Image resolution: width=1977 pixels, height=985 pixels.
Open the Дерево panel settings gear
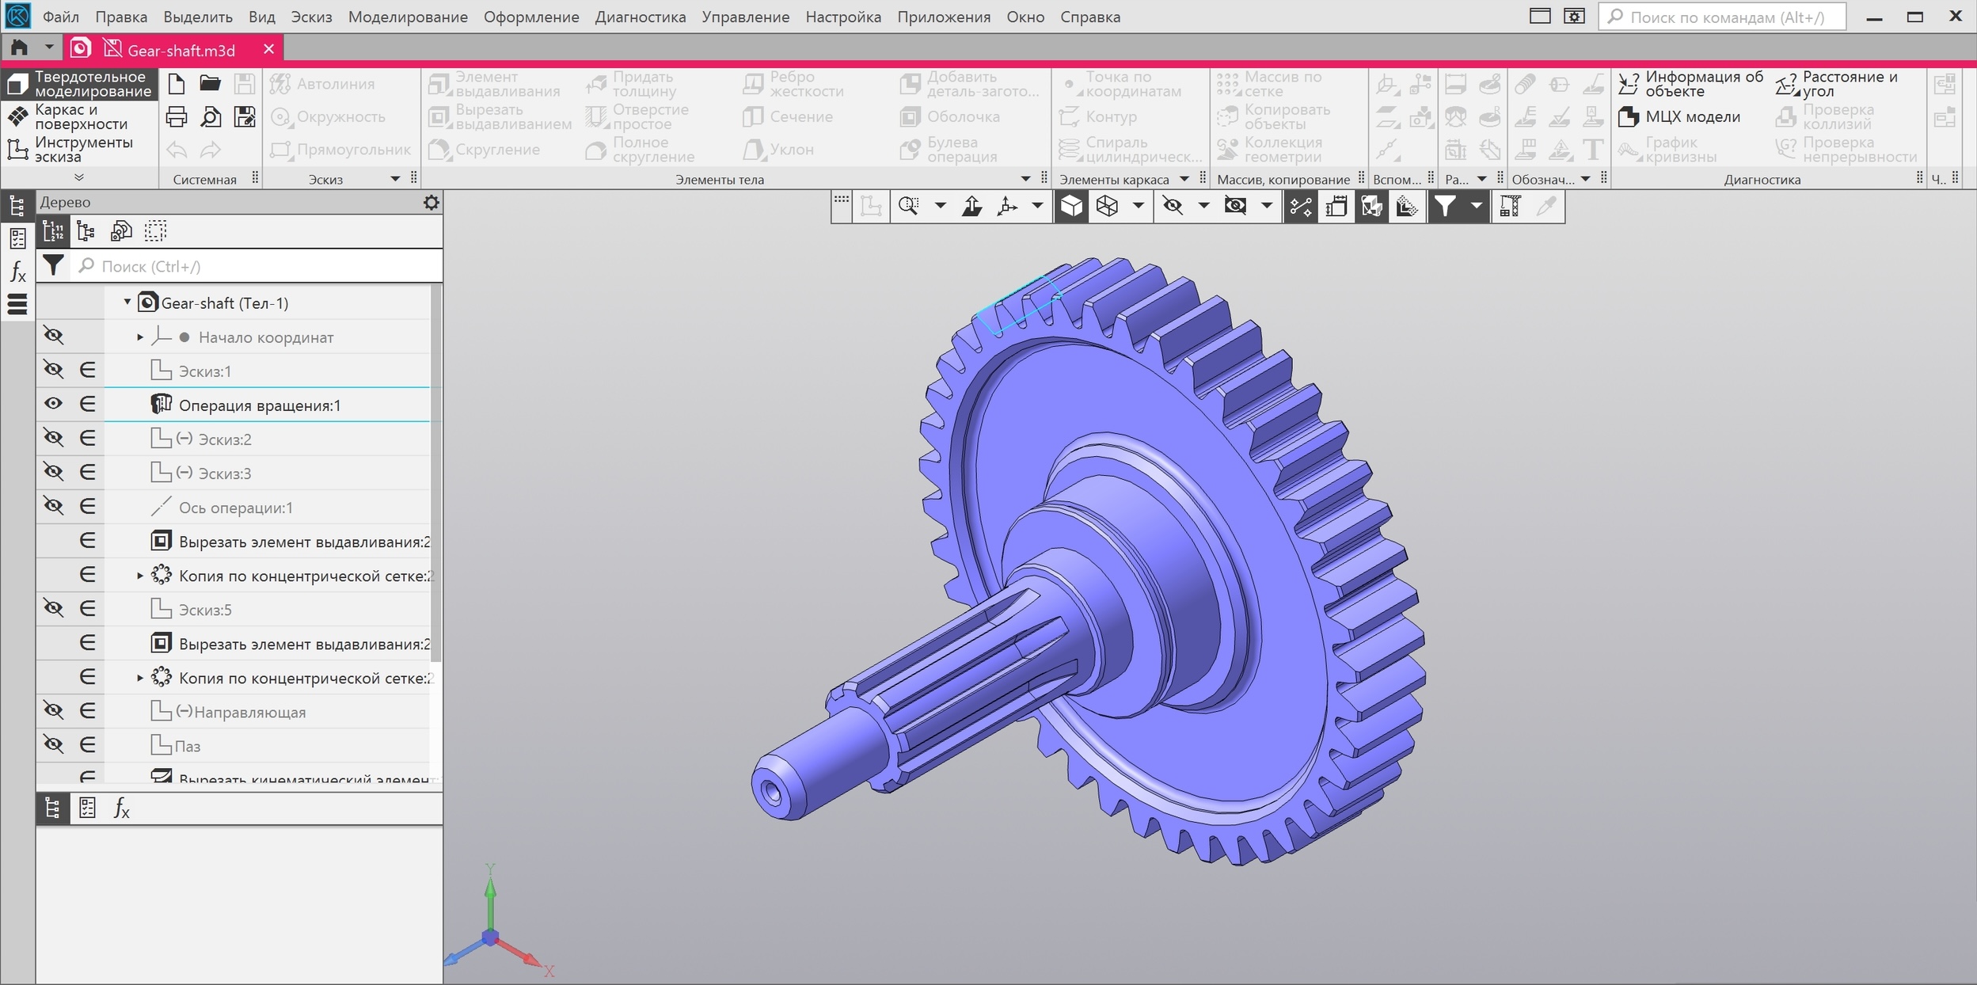click(432, 202)
